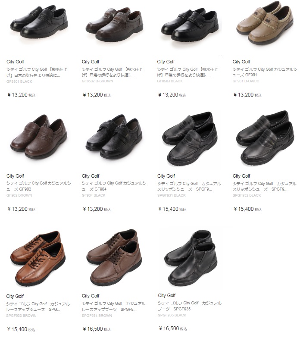The height and width of the screenshot is (338, 300).
Task: Open the カジュアルシューズ GF902 title link
Action: click(39, 186)
